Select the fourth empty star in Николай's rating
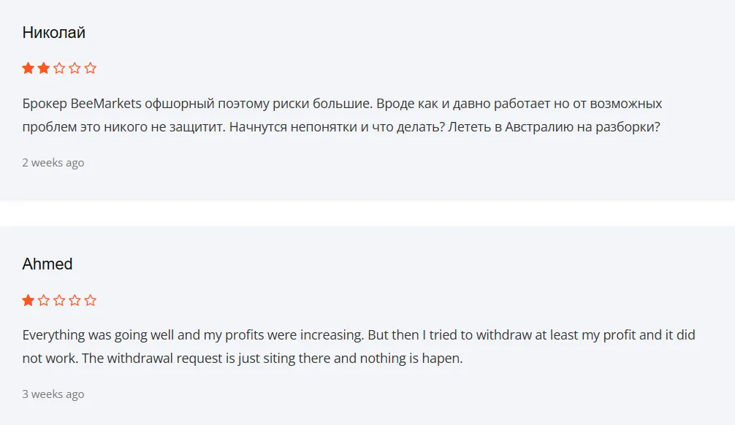Screen dimensions: 735x425 74,67
